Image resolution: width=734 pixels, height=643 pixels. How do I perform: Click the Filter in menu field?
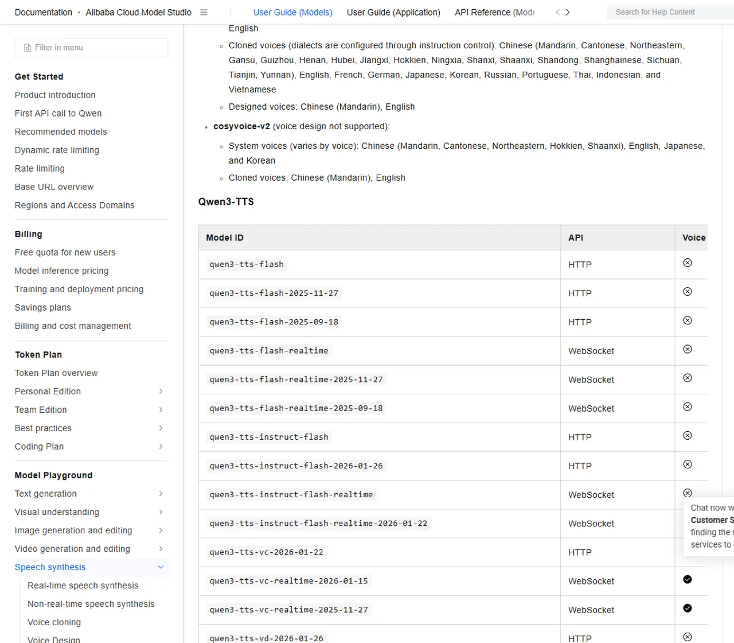pos(91,48)
